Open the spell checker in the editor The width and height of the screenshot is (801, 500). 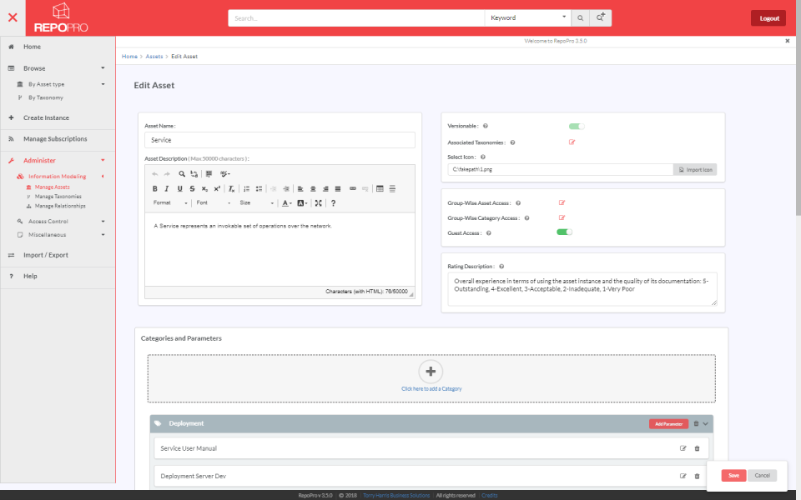(x=224, y=174)
